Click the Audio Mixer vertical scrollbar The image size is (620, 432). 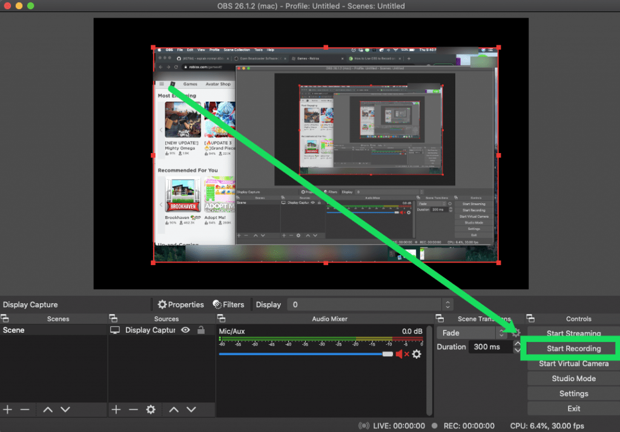429,370
